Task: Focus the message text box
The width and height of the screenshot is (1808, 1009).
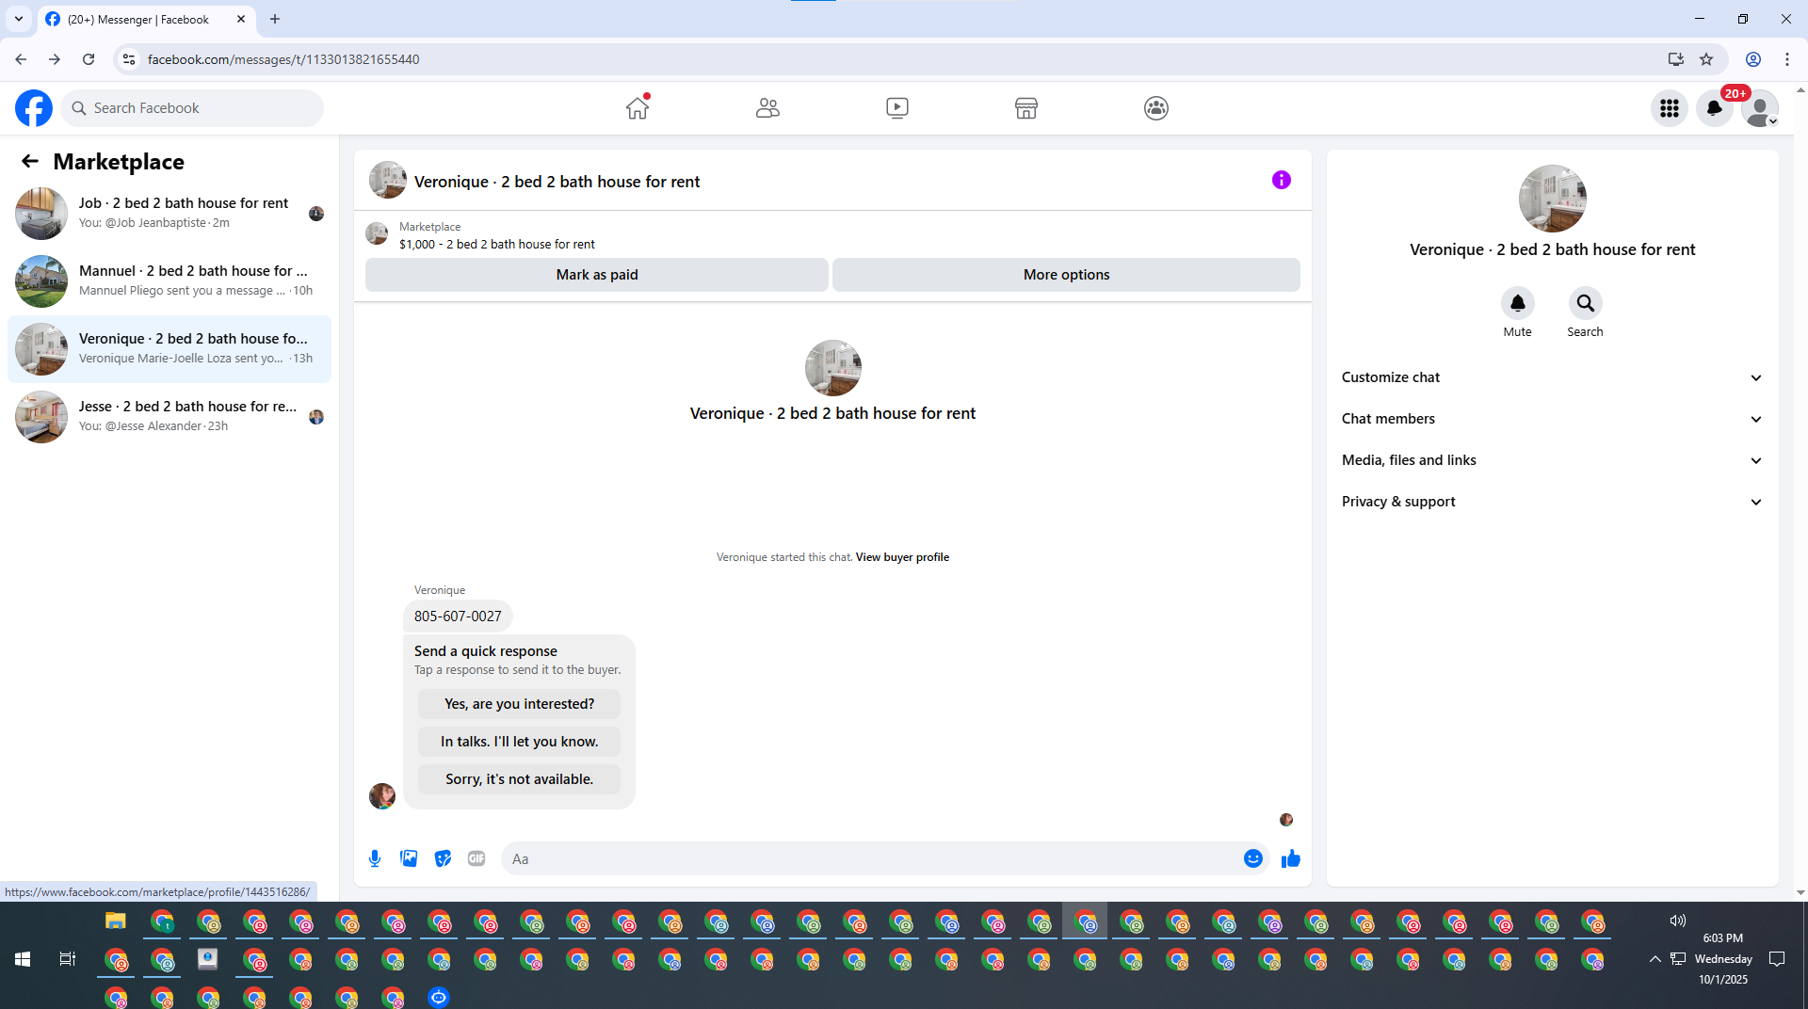Action: (x=871, y=858)
